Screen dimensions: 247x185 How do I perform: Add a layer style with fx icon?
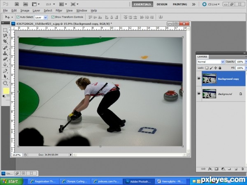coord(210,169)
